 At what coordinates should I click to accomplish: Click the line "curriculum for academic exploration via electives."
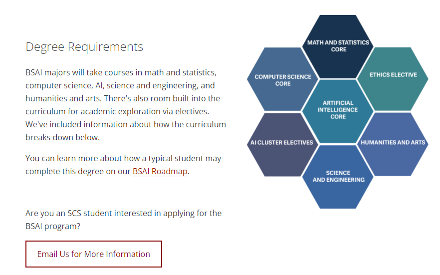(117, 112)
